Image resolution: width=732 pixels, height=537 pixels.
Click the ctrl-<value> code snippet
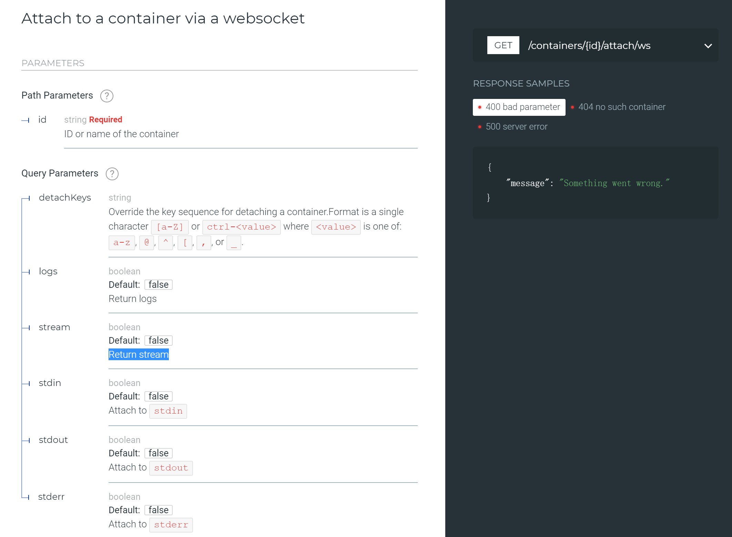241,227
